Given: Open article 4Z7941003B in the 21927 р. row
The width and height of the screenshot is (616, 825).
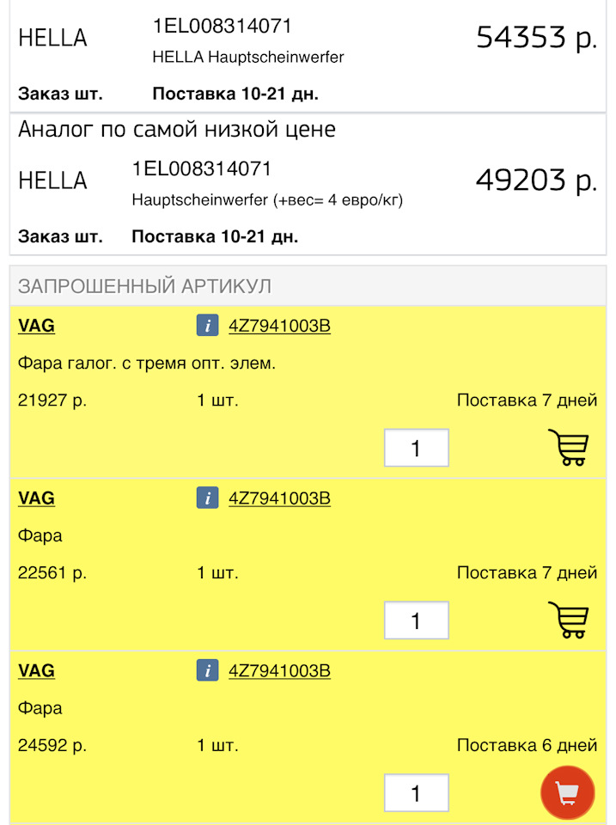Looking at the screenshot, I should coord(279,326).
